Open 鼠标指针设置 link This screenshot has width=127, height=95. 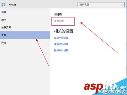(61, 50)
